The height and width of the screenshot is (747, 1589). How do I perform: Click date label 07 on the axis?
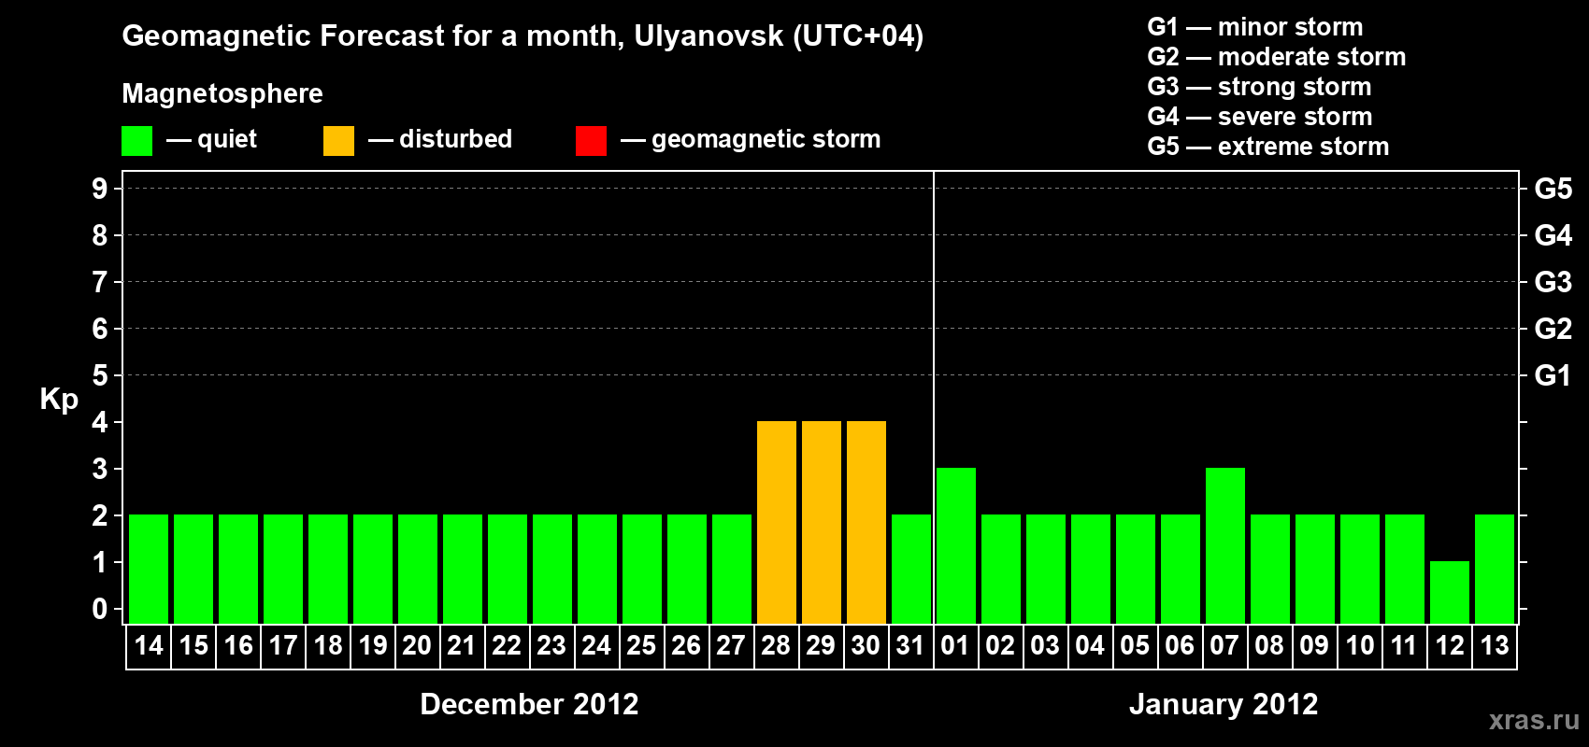(1224, 645)
